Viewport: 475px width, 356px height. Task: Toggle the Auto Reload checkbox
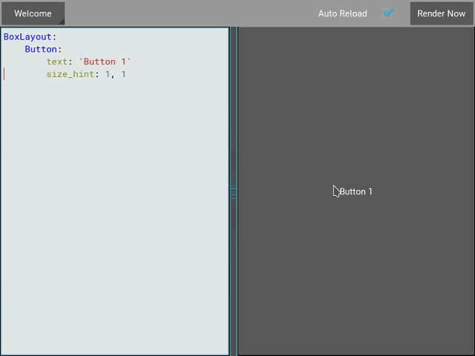click(388, 13)
